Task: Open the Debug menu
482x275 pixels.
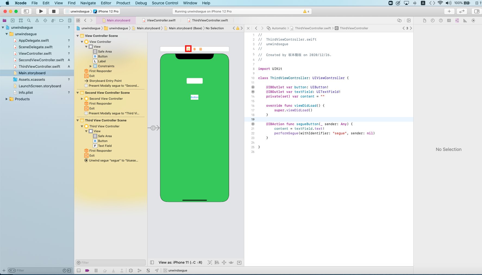Action: [141, 3]
